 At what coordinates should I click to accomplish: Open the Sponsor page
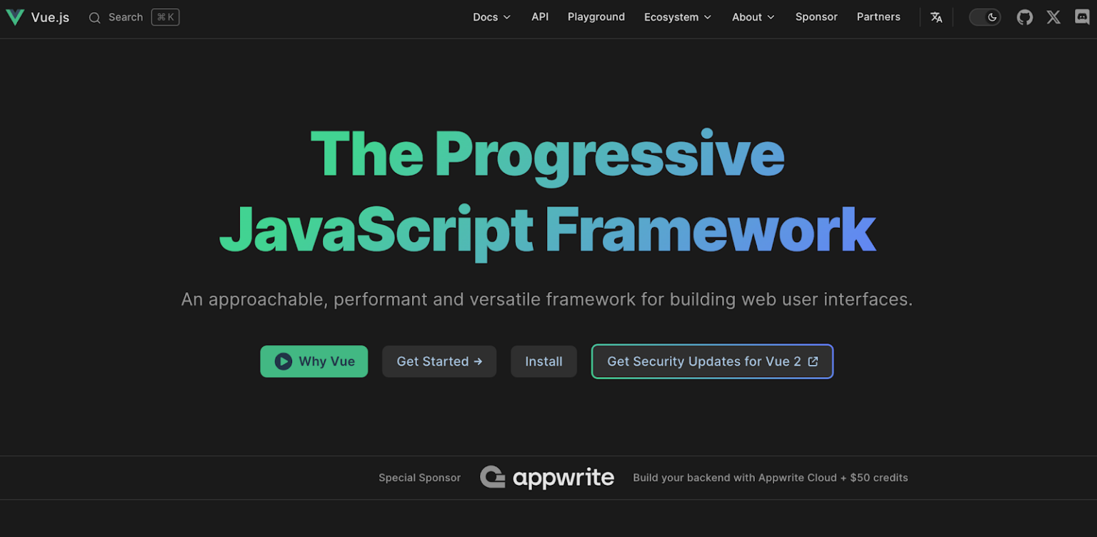coord(816,16)
